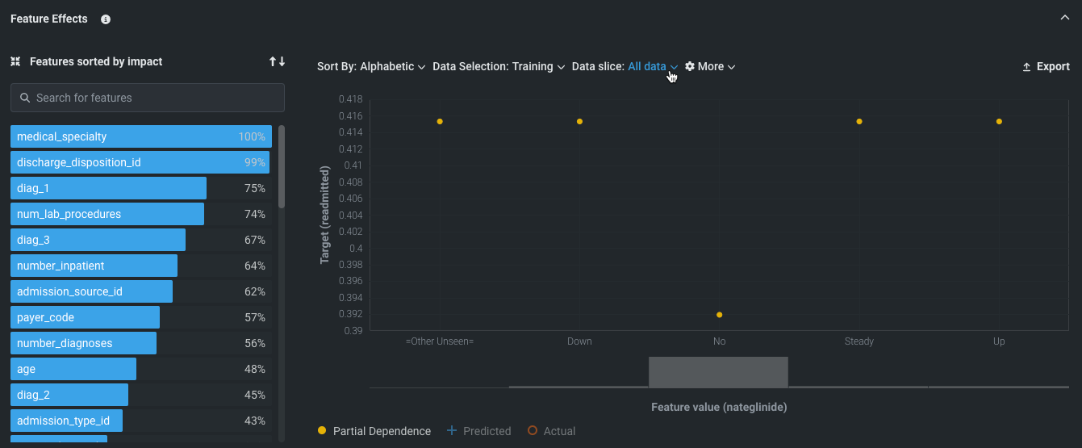This screenshot has height=448, width=1082.
Task: Toggle the Predicted legend series
Action: [479, 431]
